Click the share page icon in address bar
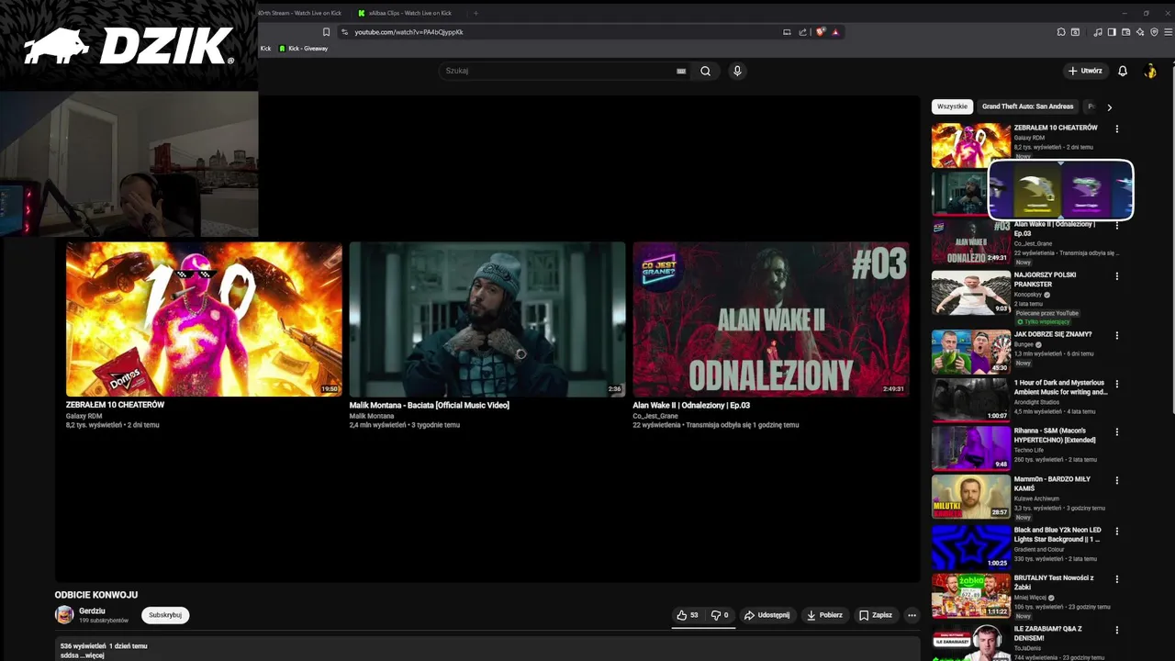 point(802,32)
